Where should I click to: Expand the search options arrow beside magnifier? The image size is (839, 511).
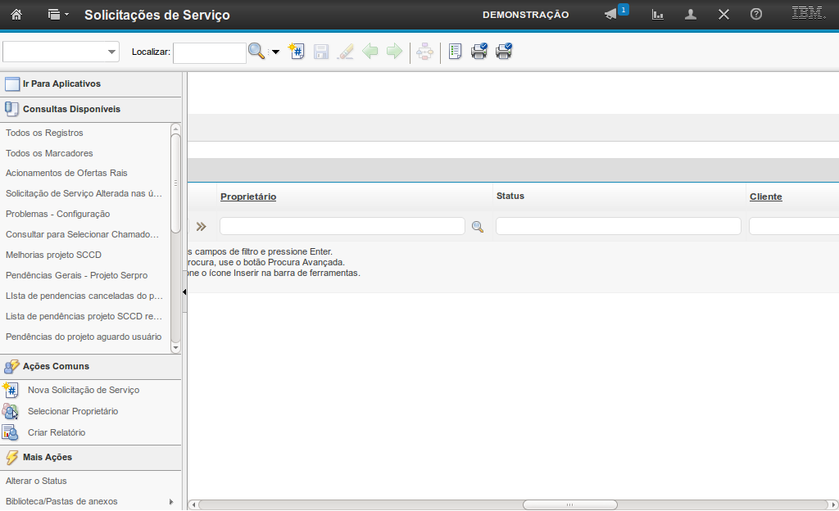coord(275,52)
